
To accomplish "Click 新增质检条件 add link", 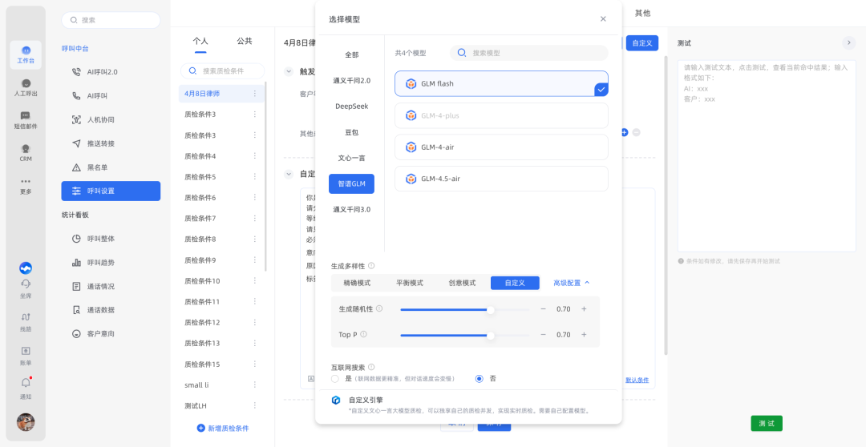I will [223, 429].
